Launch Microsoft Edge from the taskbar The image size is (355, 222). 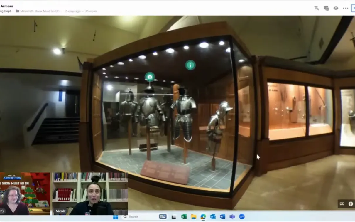(x=203, y=217)
